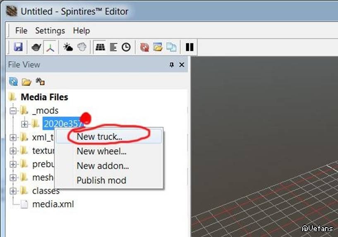Screen dimensions: 338x237
Task: Choose Publish mod from context menu
Action: pyautogui.click(x=109, y=180)
